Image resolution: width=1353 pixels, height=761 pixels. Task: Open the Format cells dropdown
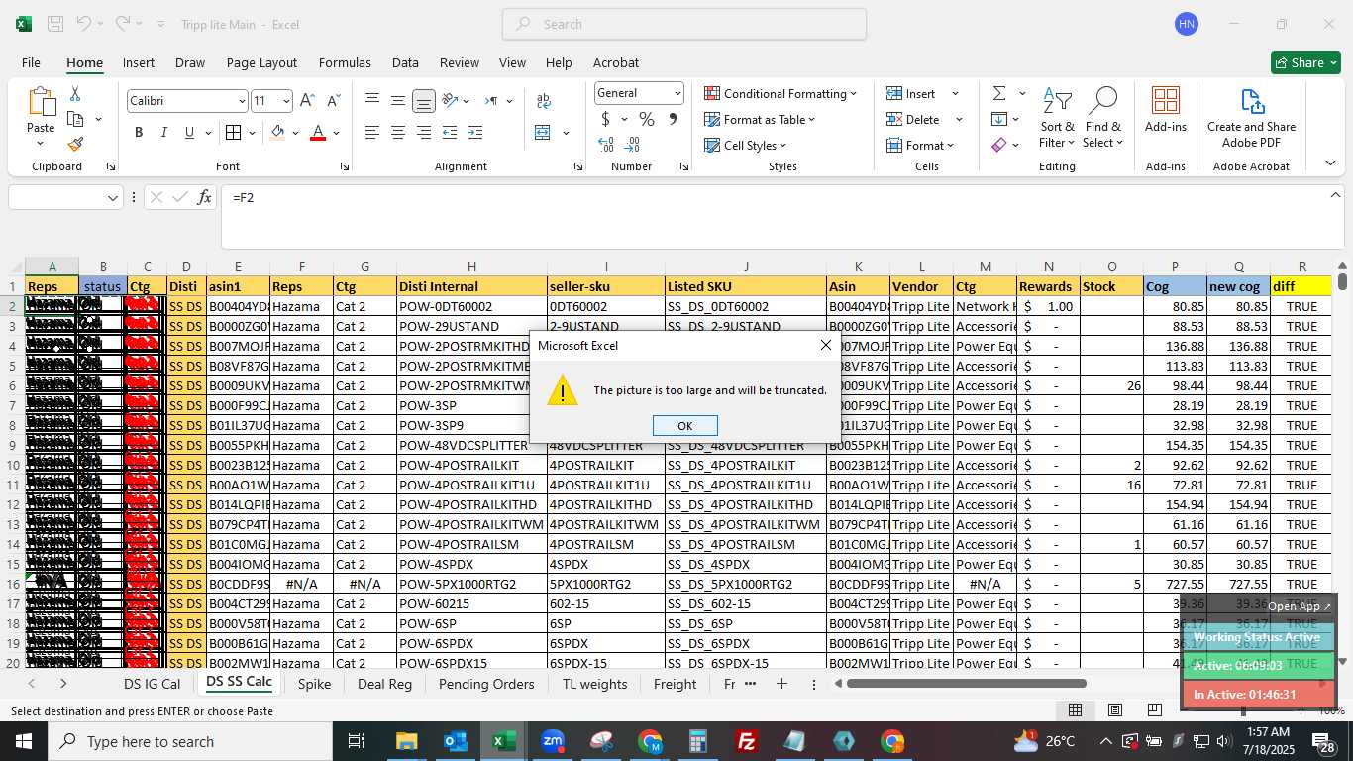(x=920, y=145)
